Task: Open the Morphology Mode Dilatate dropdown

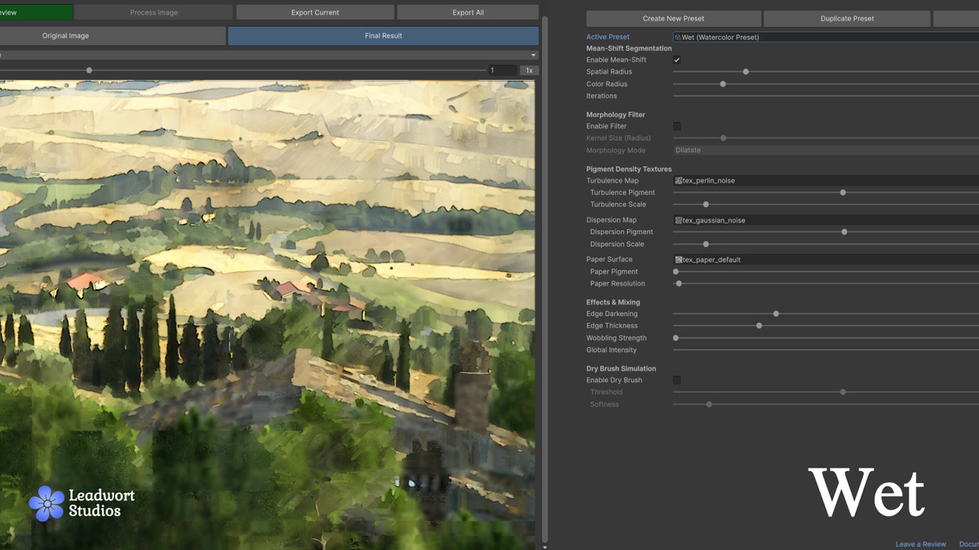Action: tap(826, 151)
